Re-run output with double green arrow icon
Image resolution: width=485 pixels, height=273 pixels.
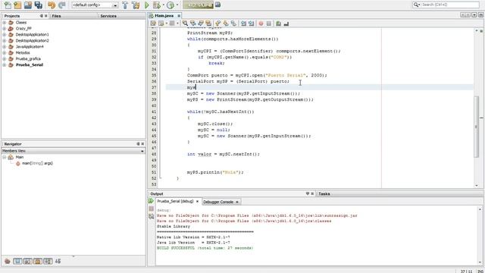coord(151,201)
